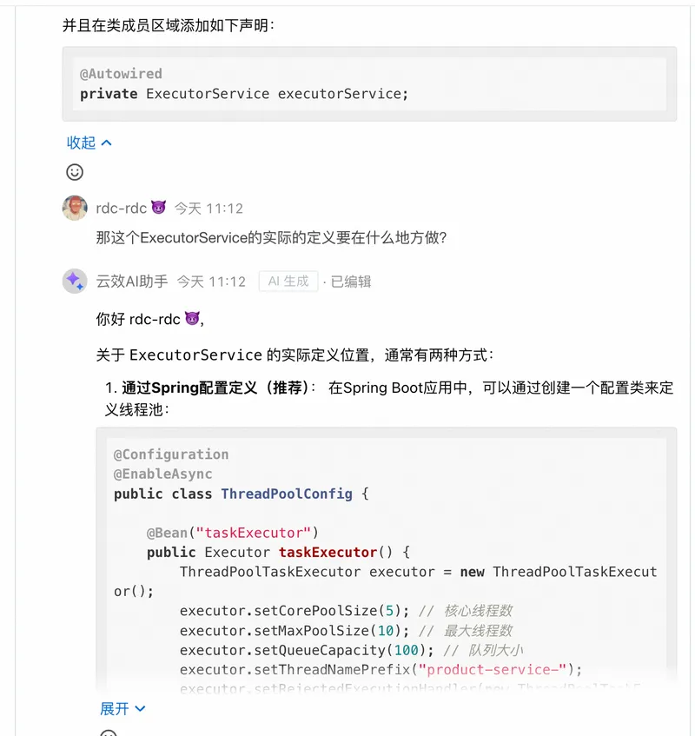695x736 pixels.
Task: Click the devil emoji beside rdc-rdc's username
Action: click(158, 209)
